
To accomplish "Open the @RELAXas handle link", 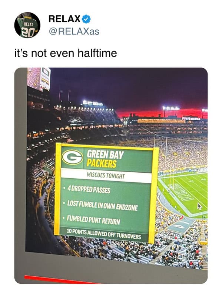I will pos(74,32).
